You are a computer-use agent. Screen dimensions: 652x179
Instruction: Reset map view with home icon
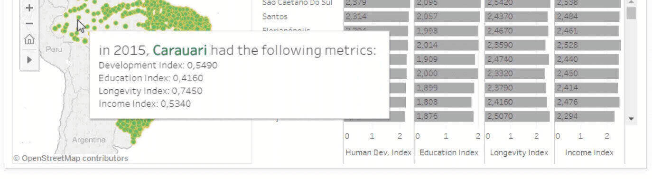[29, 39]
